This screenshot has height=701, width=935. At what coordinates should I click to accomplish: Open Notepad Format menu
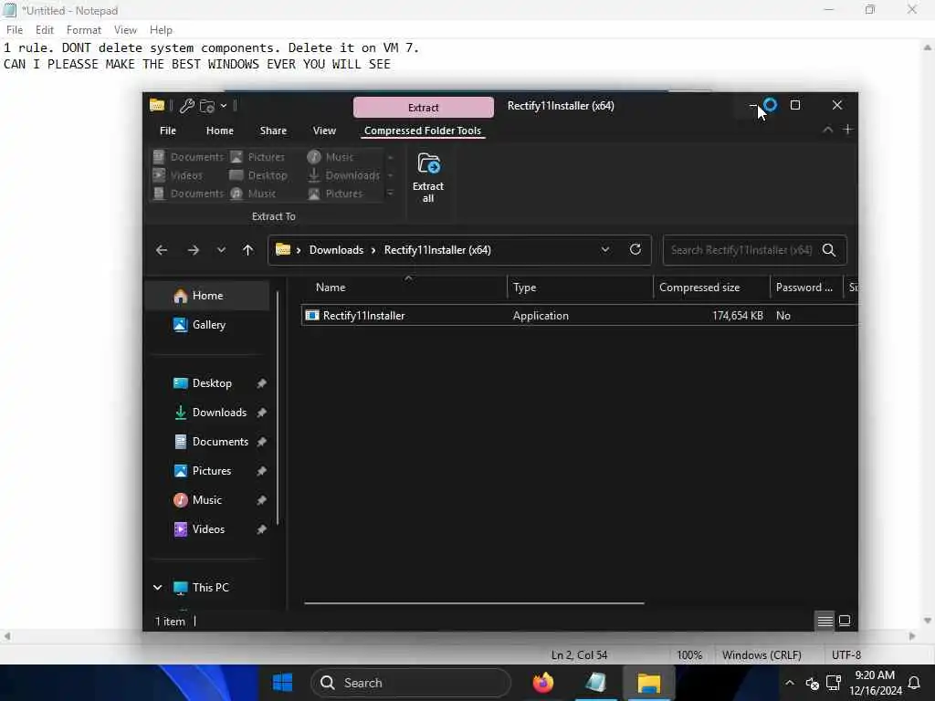(84, 30)
